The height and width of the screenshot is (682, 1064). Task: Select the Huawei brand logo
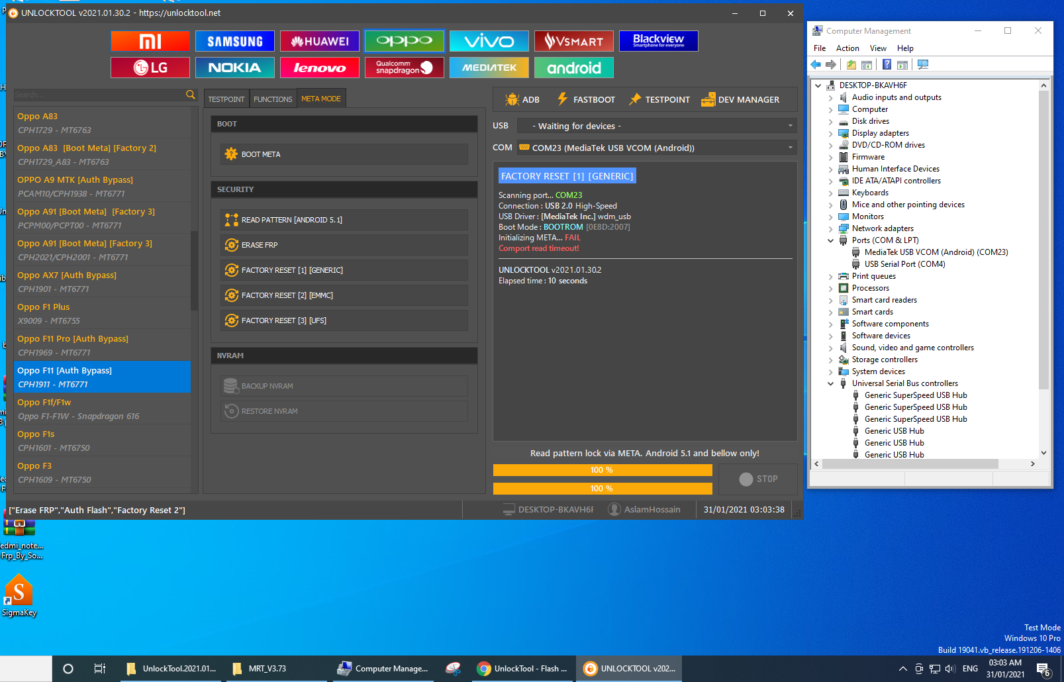pos(320,41)
